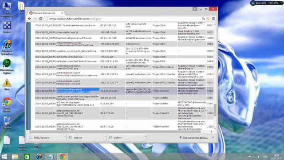Screen dimensions: 284x160
Task: Bookmark this page with the star icon
Action: (x=208, y=19)
